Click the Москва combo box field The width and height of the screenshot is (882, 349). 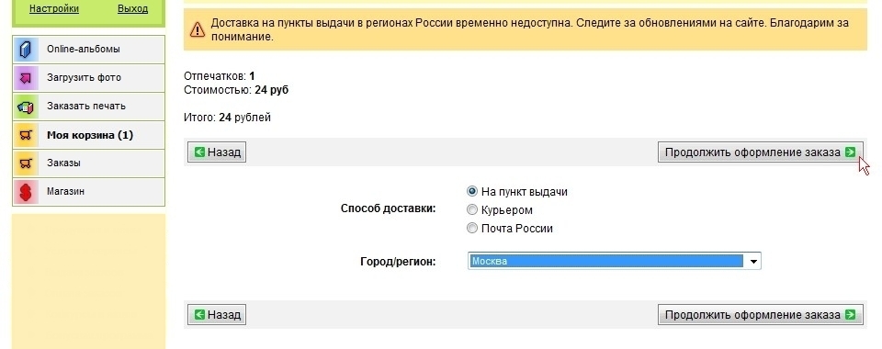click(x=615, y=262)
